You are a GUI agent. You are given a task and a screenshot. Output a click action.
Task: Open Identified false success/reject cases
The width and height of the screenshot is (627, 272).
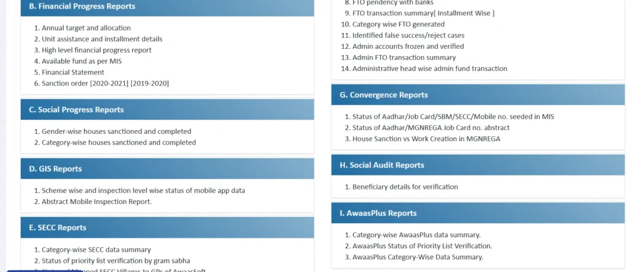pyautogui.click(x=408, y=35)
